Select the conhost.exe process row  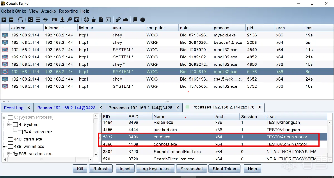[x=214, y=144]
